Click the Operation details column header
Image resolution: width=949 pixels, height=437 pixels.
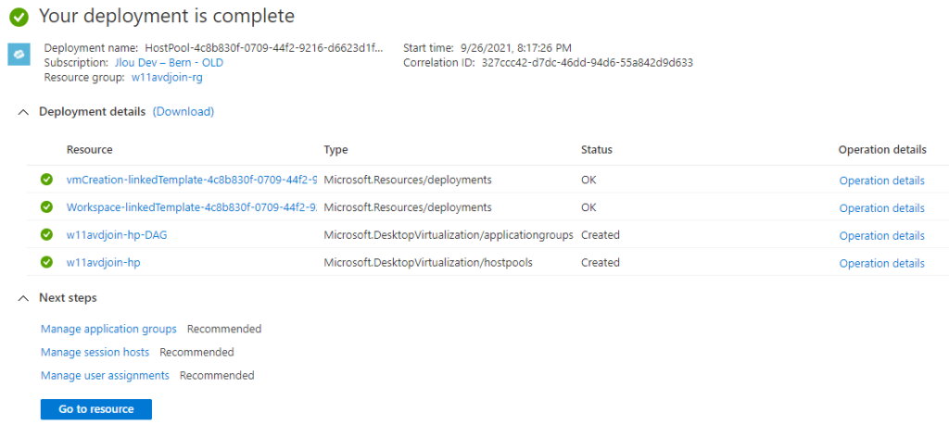882,149
